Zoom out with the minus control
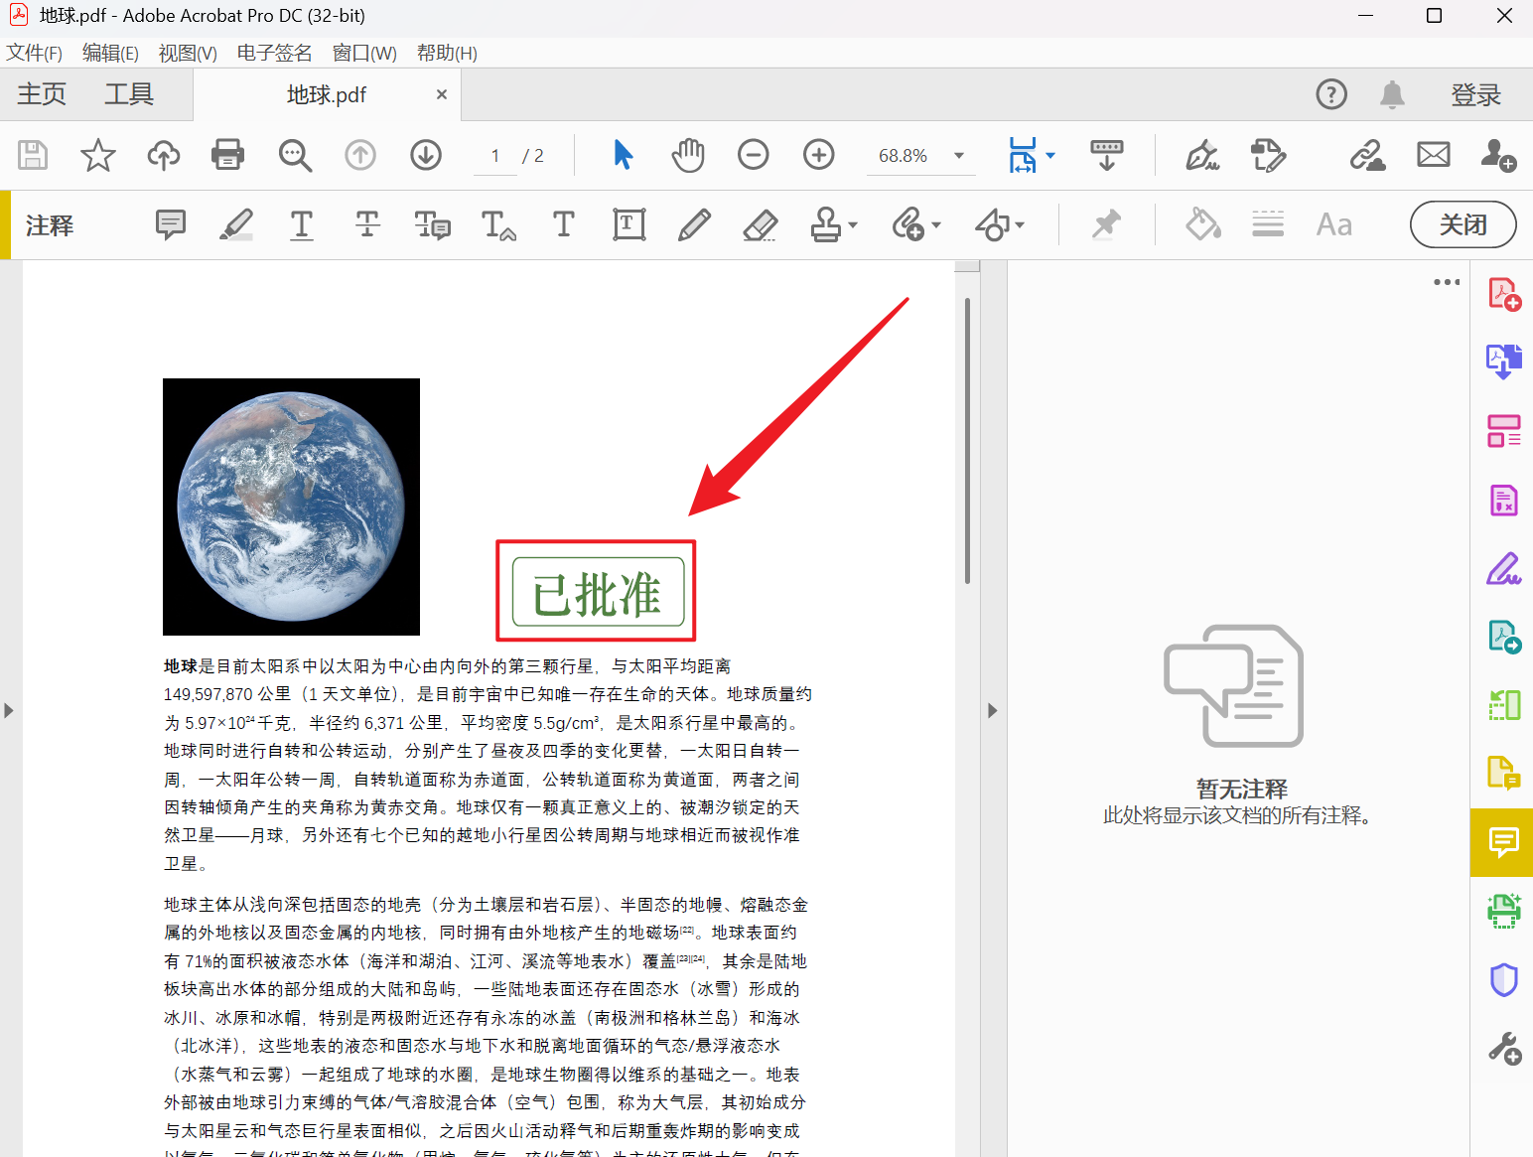 point(753,155)
